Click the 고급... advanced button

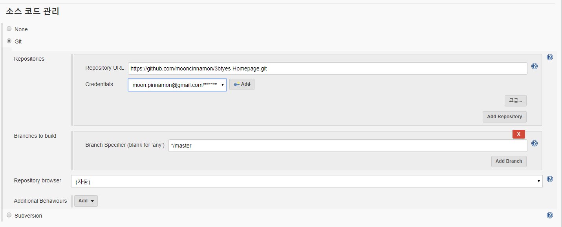tap(515, 101)
